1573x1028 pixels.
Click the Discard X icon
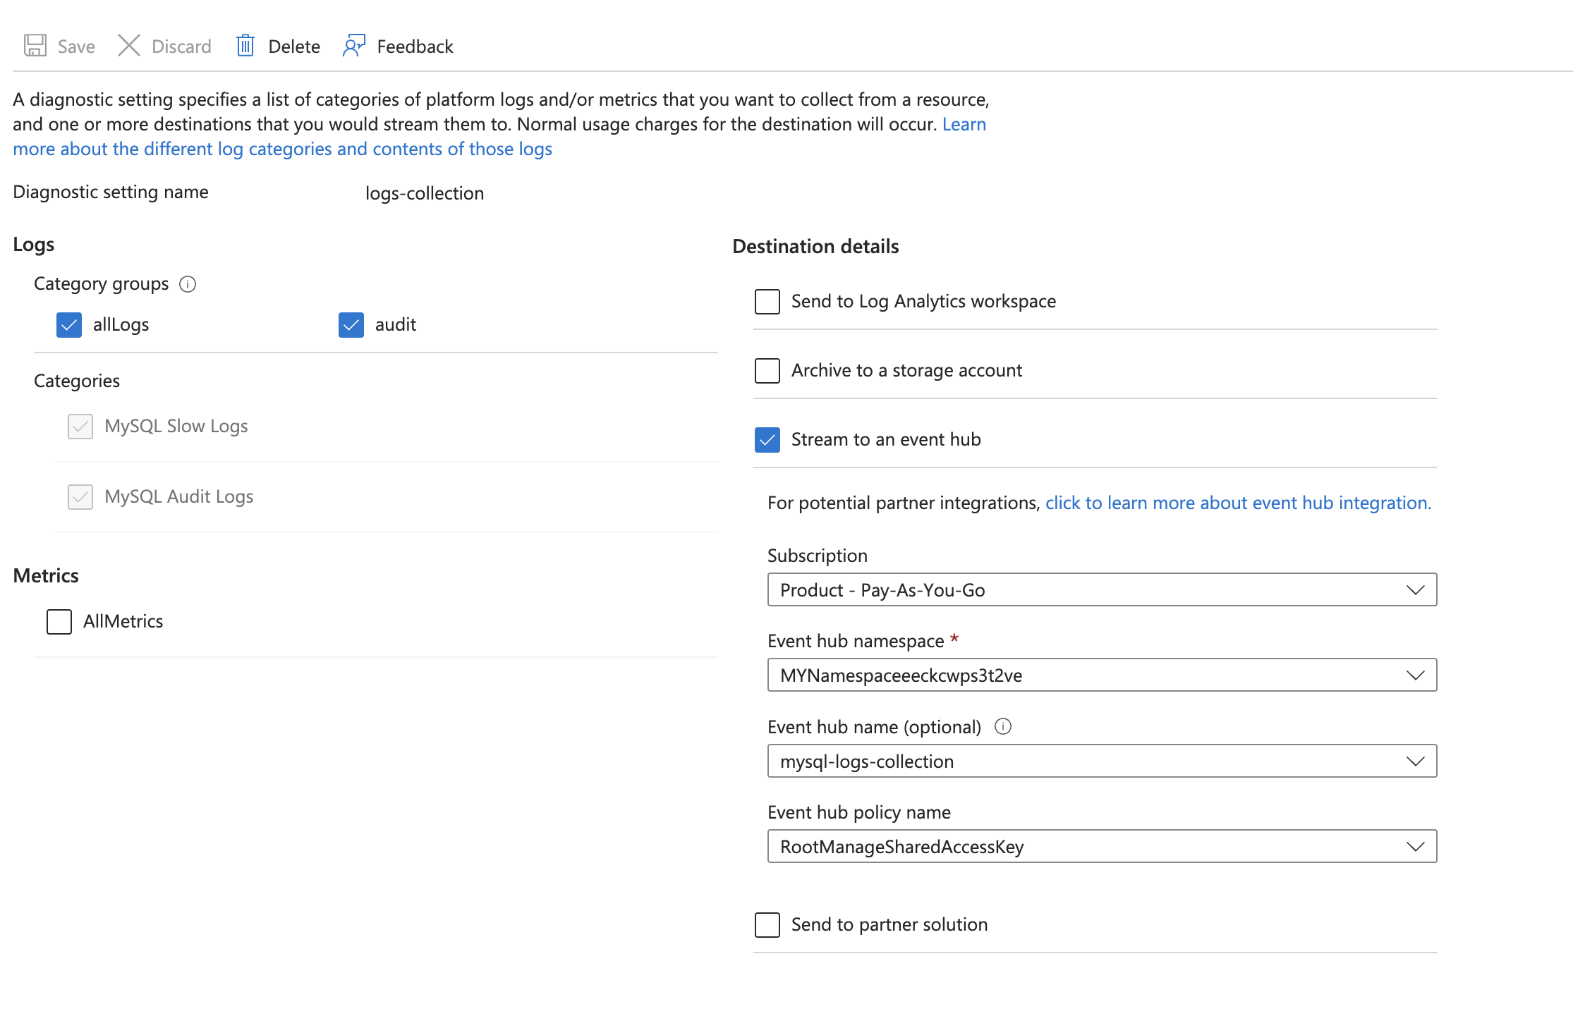pyautogui.click(x=129, y=45)
